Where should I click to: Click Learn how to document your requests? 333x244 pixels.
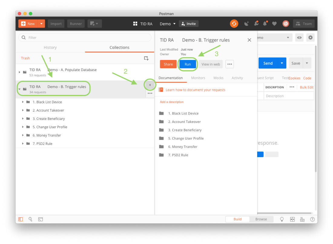[195, 90]
